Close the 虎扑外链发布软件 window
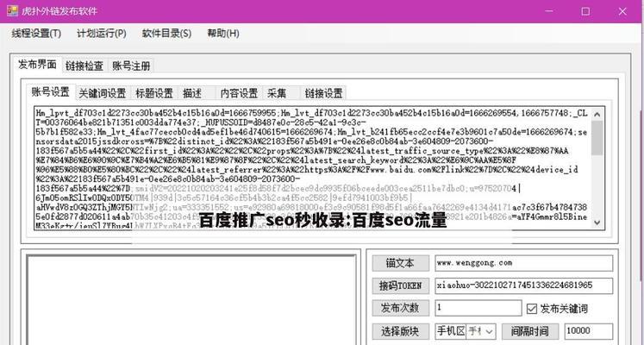Screen dimensions: 644x345 tap(622, 11)
